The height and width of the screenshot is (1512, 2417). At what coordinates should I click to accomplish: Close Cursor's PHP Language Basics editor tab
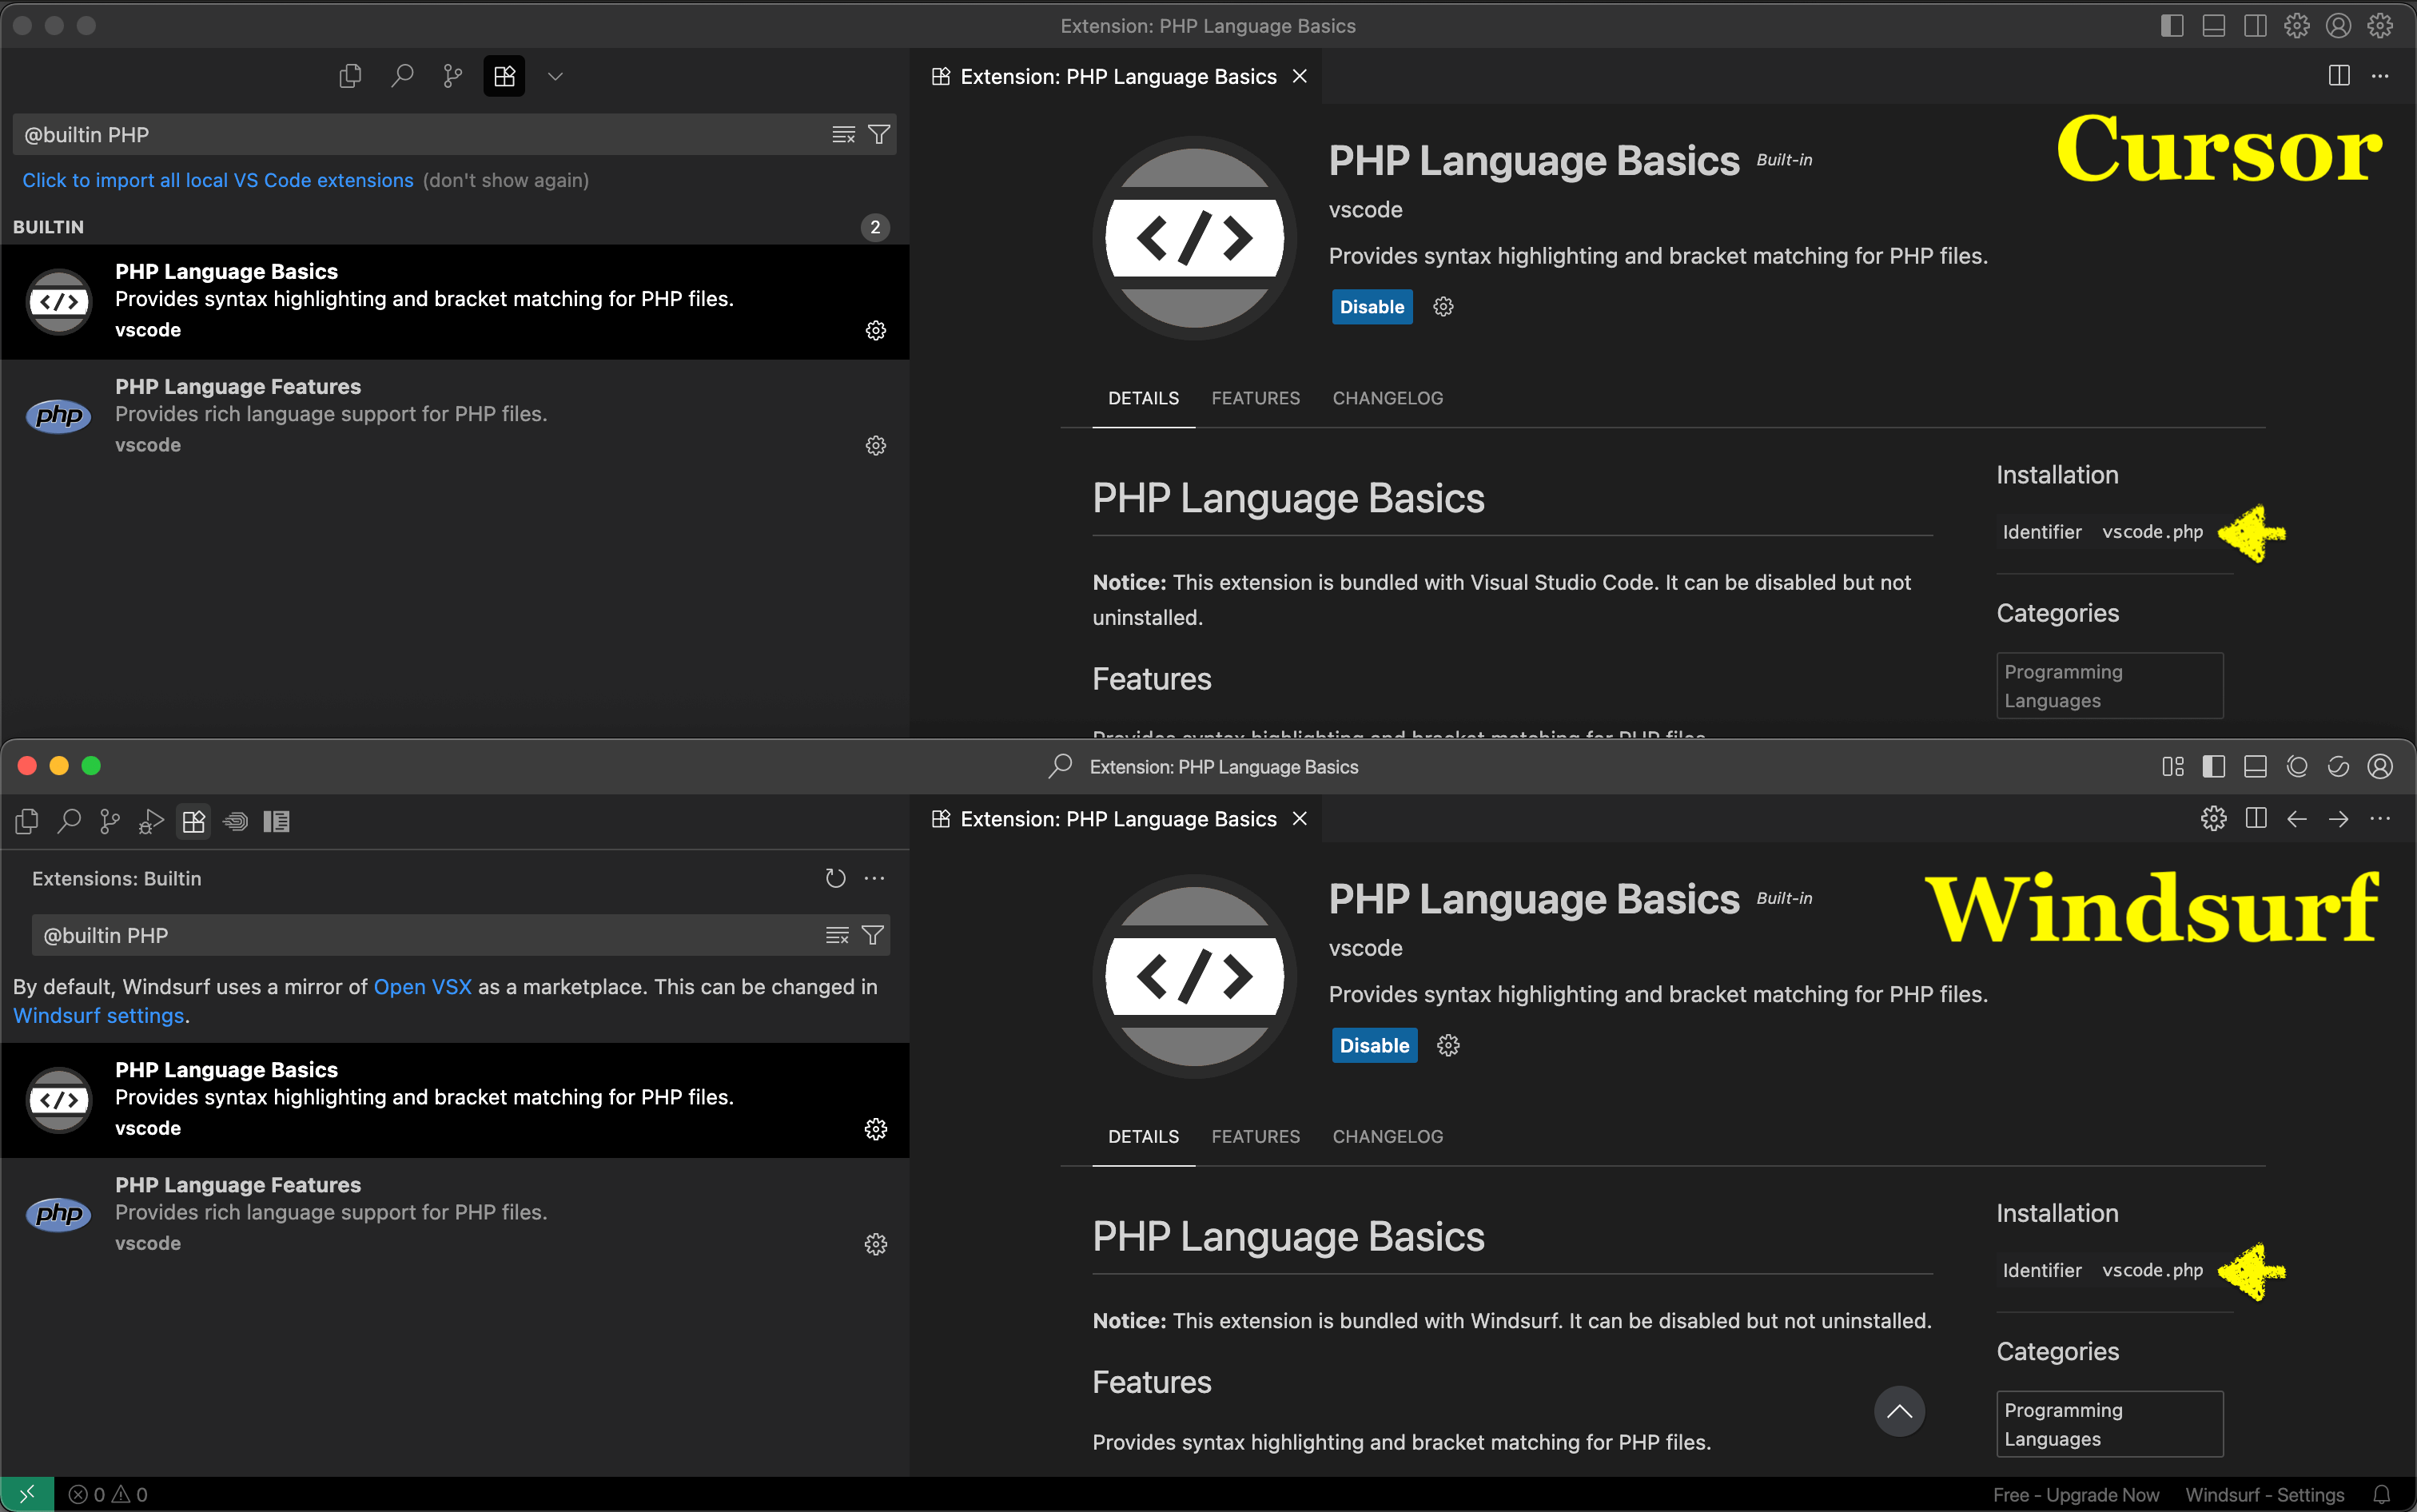click(1300, 76)
